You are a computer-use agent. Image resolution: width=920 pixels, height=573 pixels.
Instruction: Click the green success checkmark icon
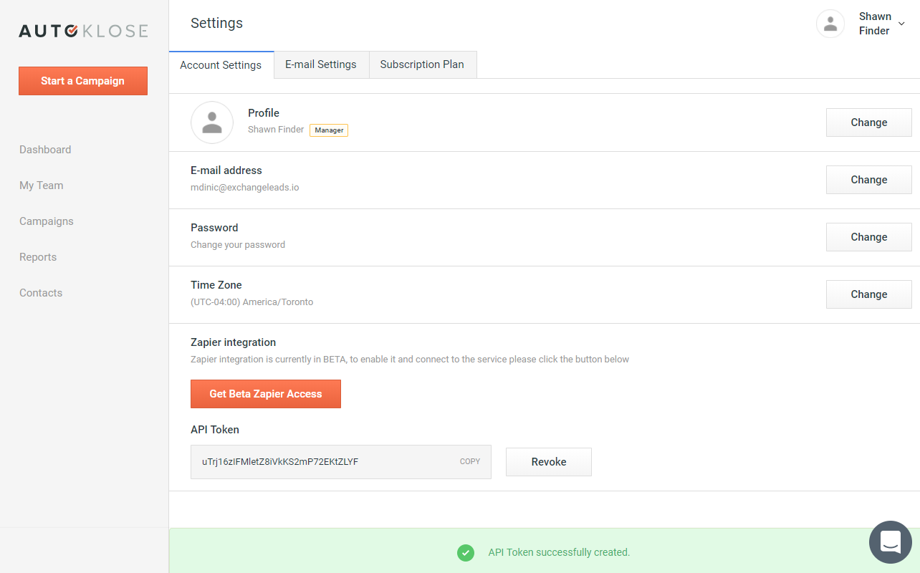[x=466, y=553]
